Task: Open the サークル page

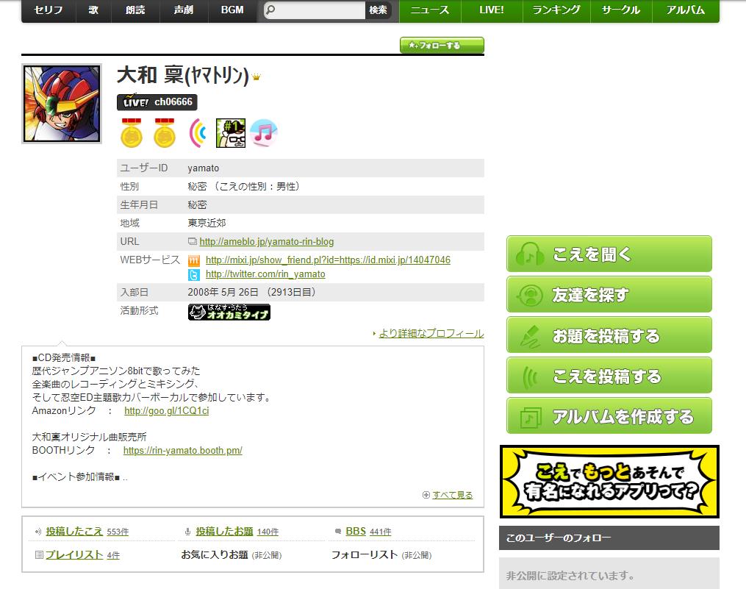Action: 621,10
